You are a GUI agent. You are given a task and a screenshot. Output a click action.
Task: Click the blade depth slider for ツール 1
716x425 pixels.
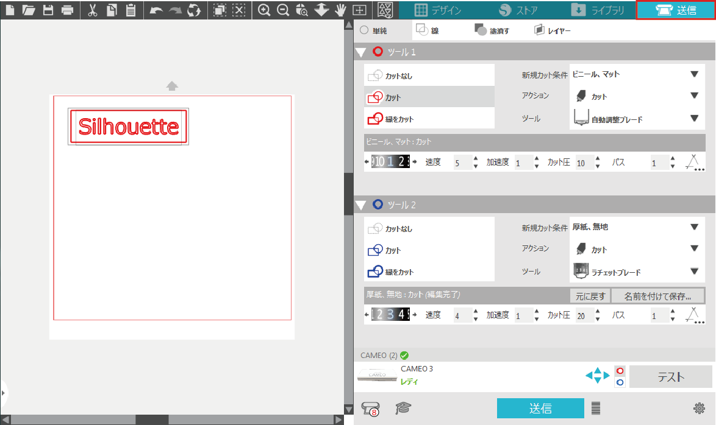point(390,162)
